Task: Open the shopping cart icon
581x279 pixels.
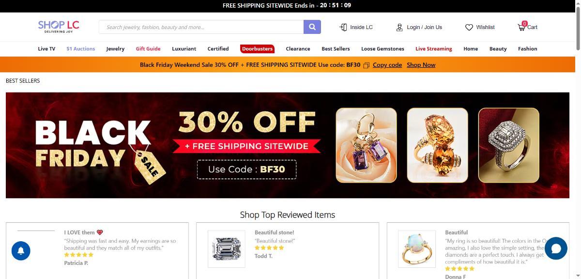Action: (521, 27)
